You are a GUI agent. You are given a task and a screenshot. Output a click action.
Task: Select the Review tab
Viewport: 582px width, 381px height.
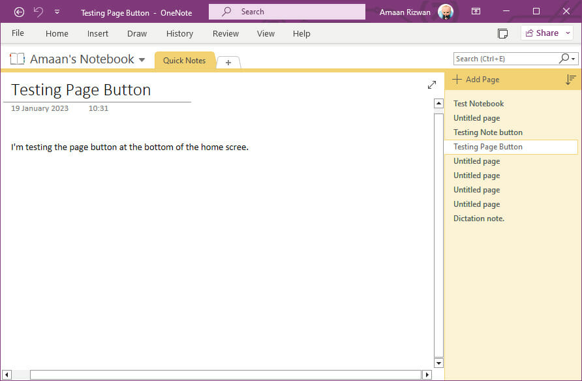point(226,33)
